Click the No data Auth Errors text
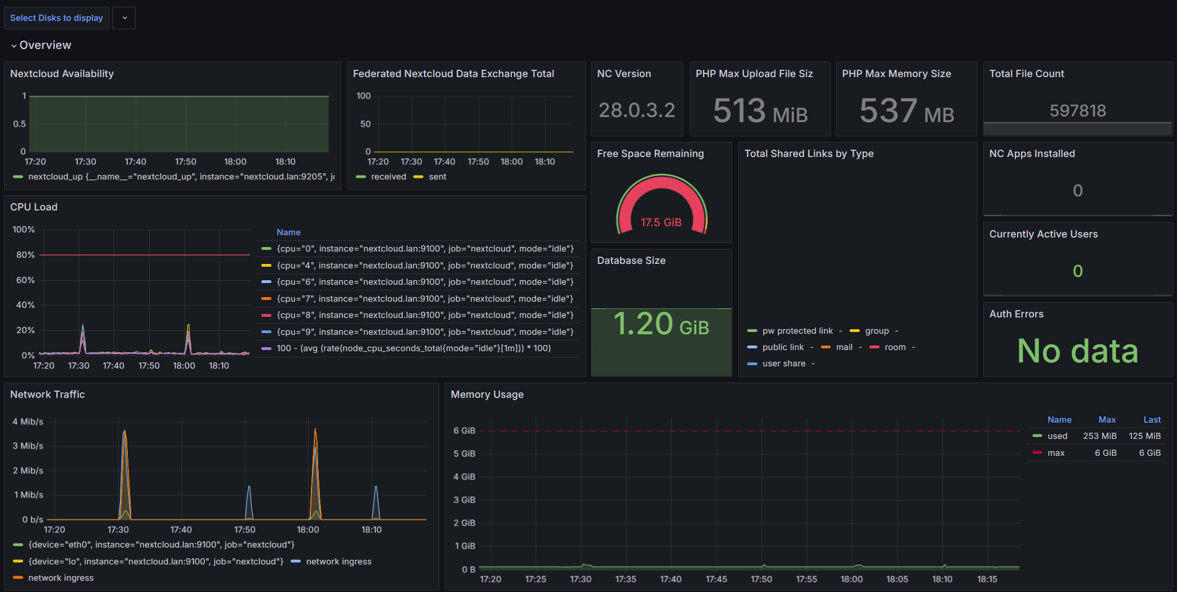The image size is (1177, 592). [x=1078, y=351]
